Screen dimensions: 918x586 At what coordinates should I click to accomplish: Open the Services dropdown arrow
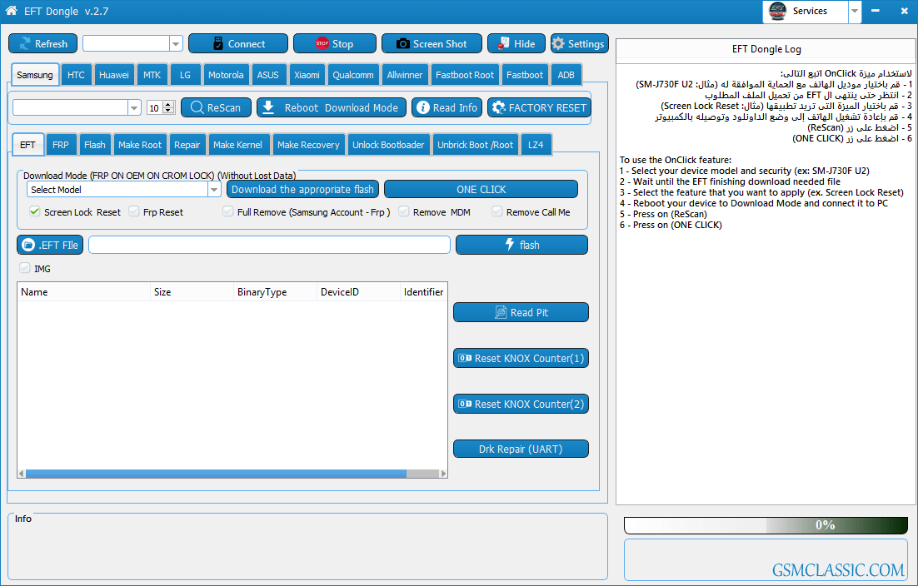pos(855,12)
